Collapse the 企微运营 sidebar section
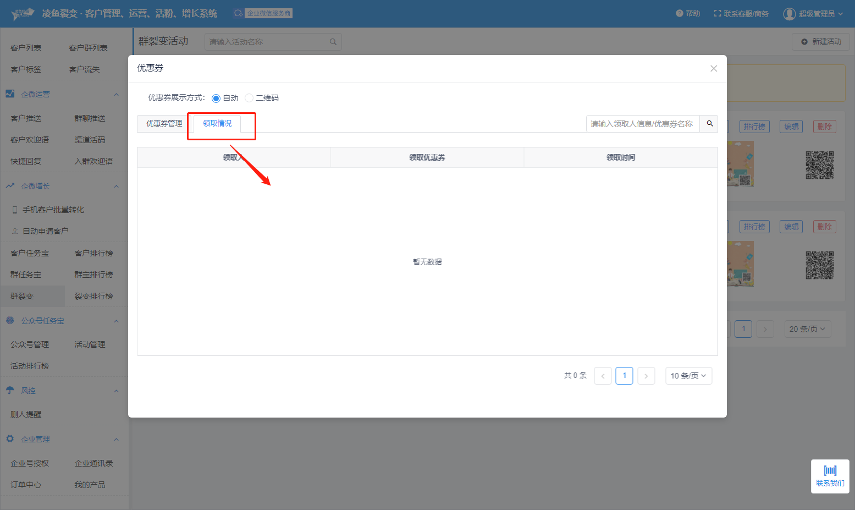 116,95
